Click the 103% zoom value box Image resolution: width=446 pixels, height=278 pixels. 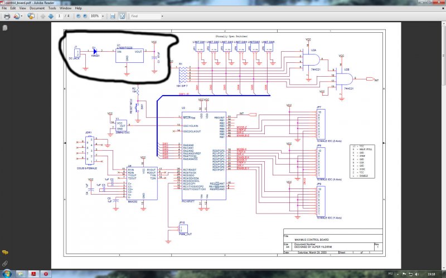pyautogui.click(x=95, y=16)
